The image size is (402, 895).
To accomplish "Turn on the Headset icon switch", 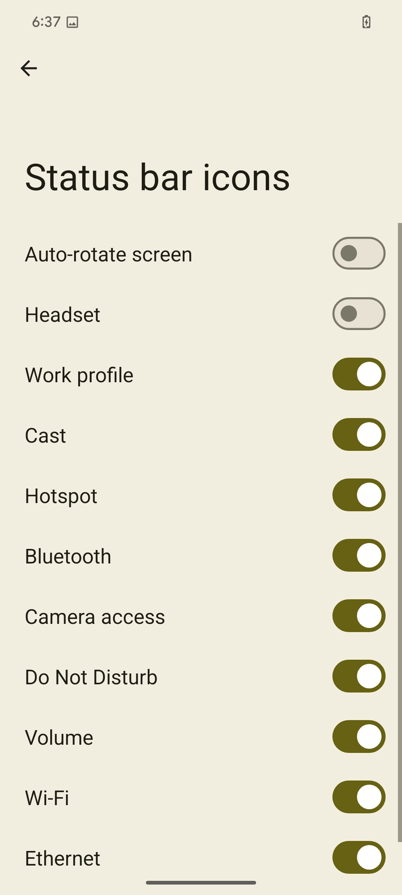I will [358, 314].
